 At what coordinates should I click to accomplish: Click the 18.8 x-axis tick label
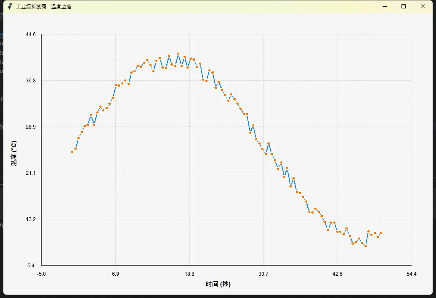189,274
